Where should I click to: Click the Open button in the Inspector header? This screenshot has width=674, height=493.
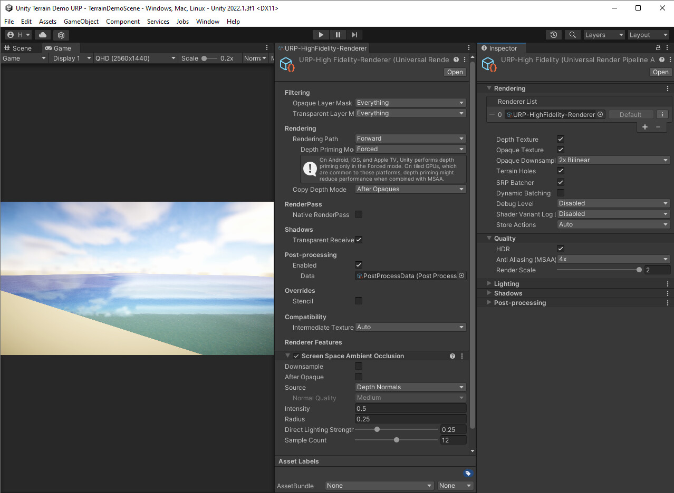pos(660,72)
